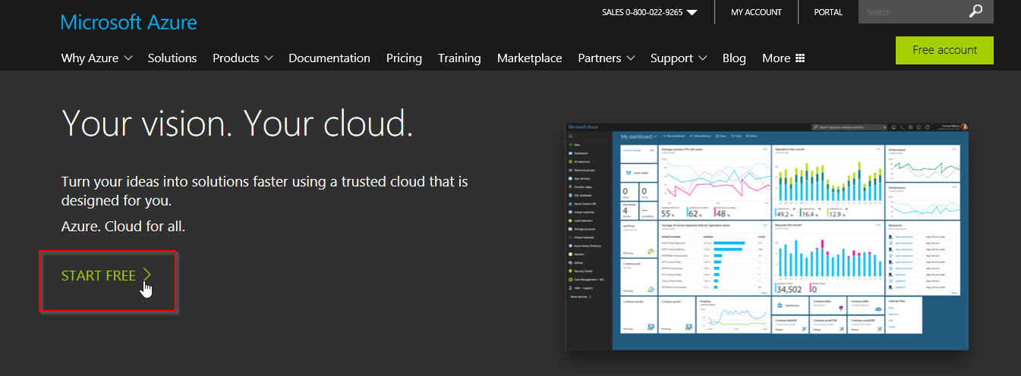Expand the Partners dropdown
This screenshot has height=376, width=1021.
[x=606, y=58]
